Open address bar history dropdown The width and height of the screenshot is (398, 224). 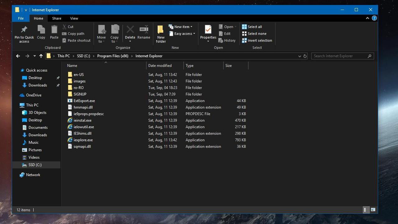coord(300,56)
